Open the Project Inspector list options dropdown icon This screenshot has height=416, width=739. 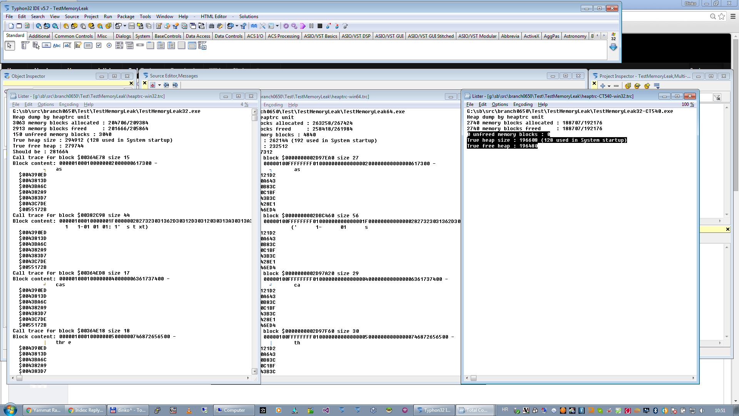tap(657, 86)
